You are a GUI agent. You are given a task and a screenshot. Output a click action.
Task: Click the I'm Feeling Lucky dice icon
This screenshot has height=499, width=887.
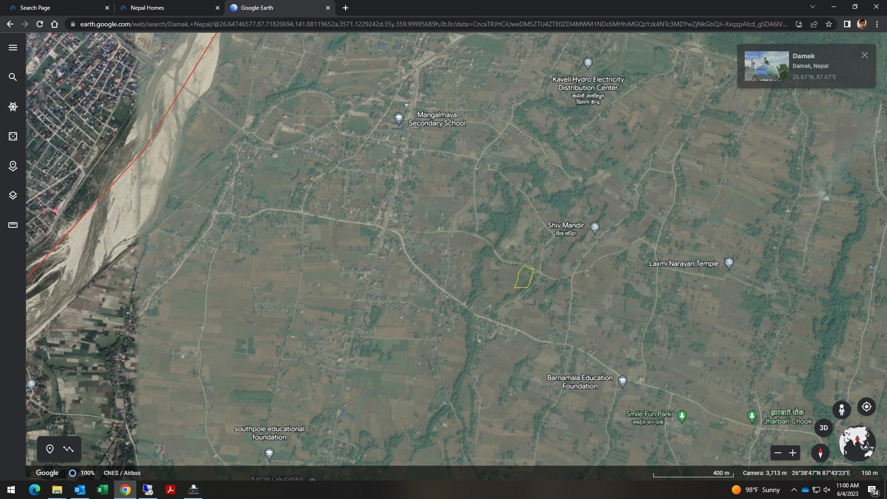pyautogui.click(x=13, y=136)
